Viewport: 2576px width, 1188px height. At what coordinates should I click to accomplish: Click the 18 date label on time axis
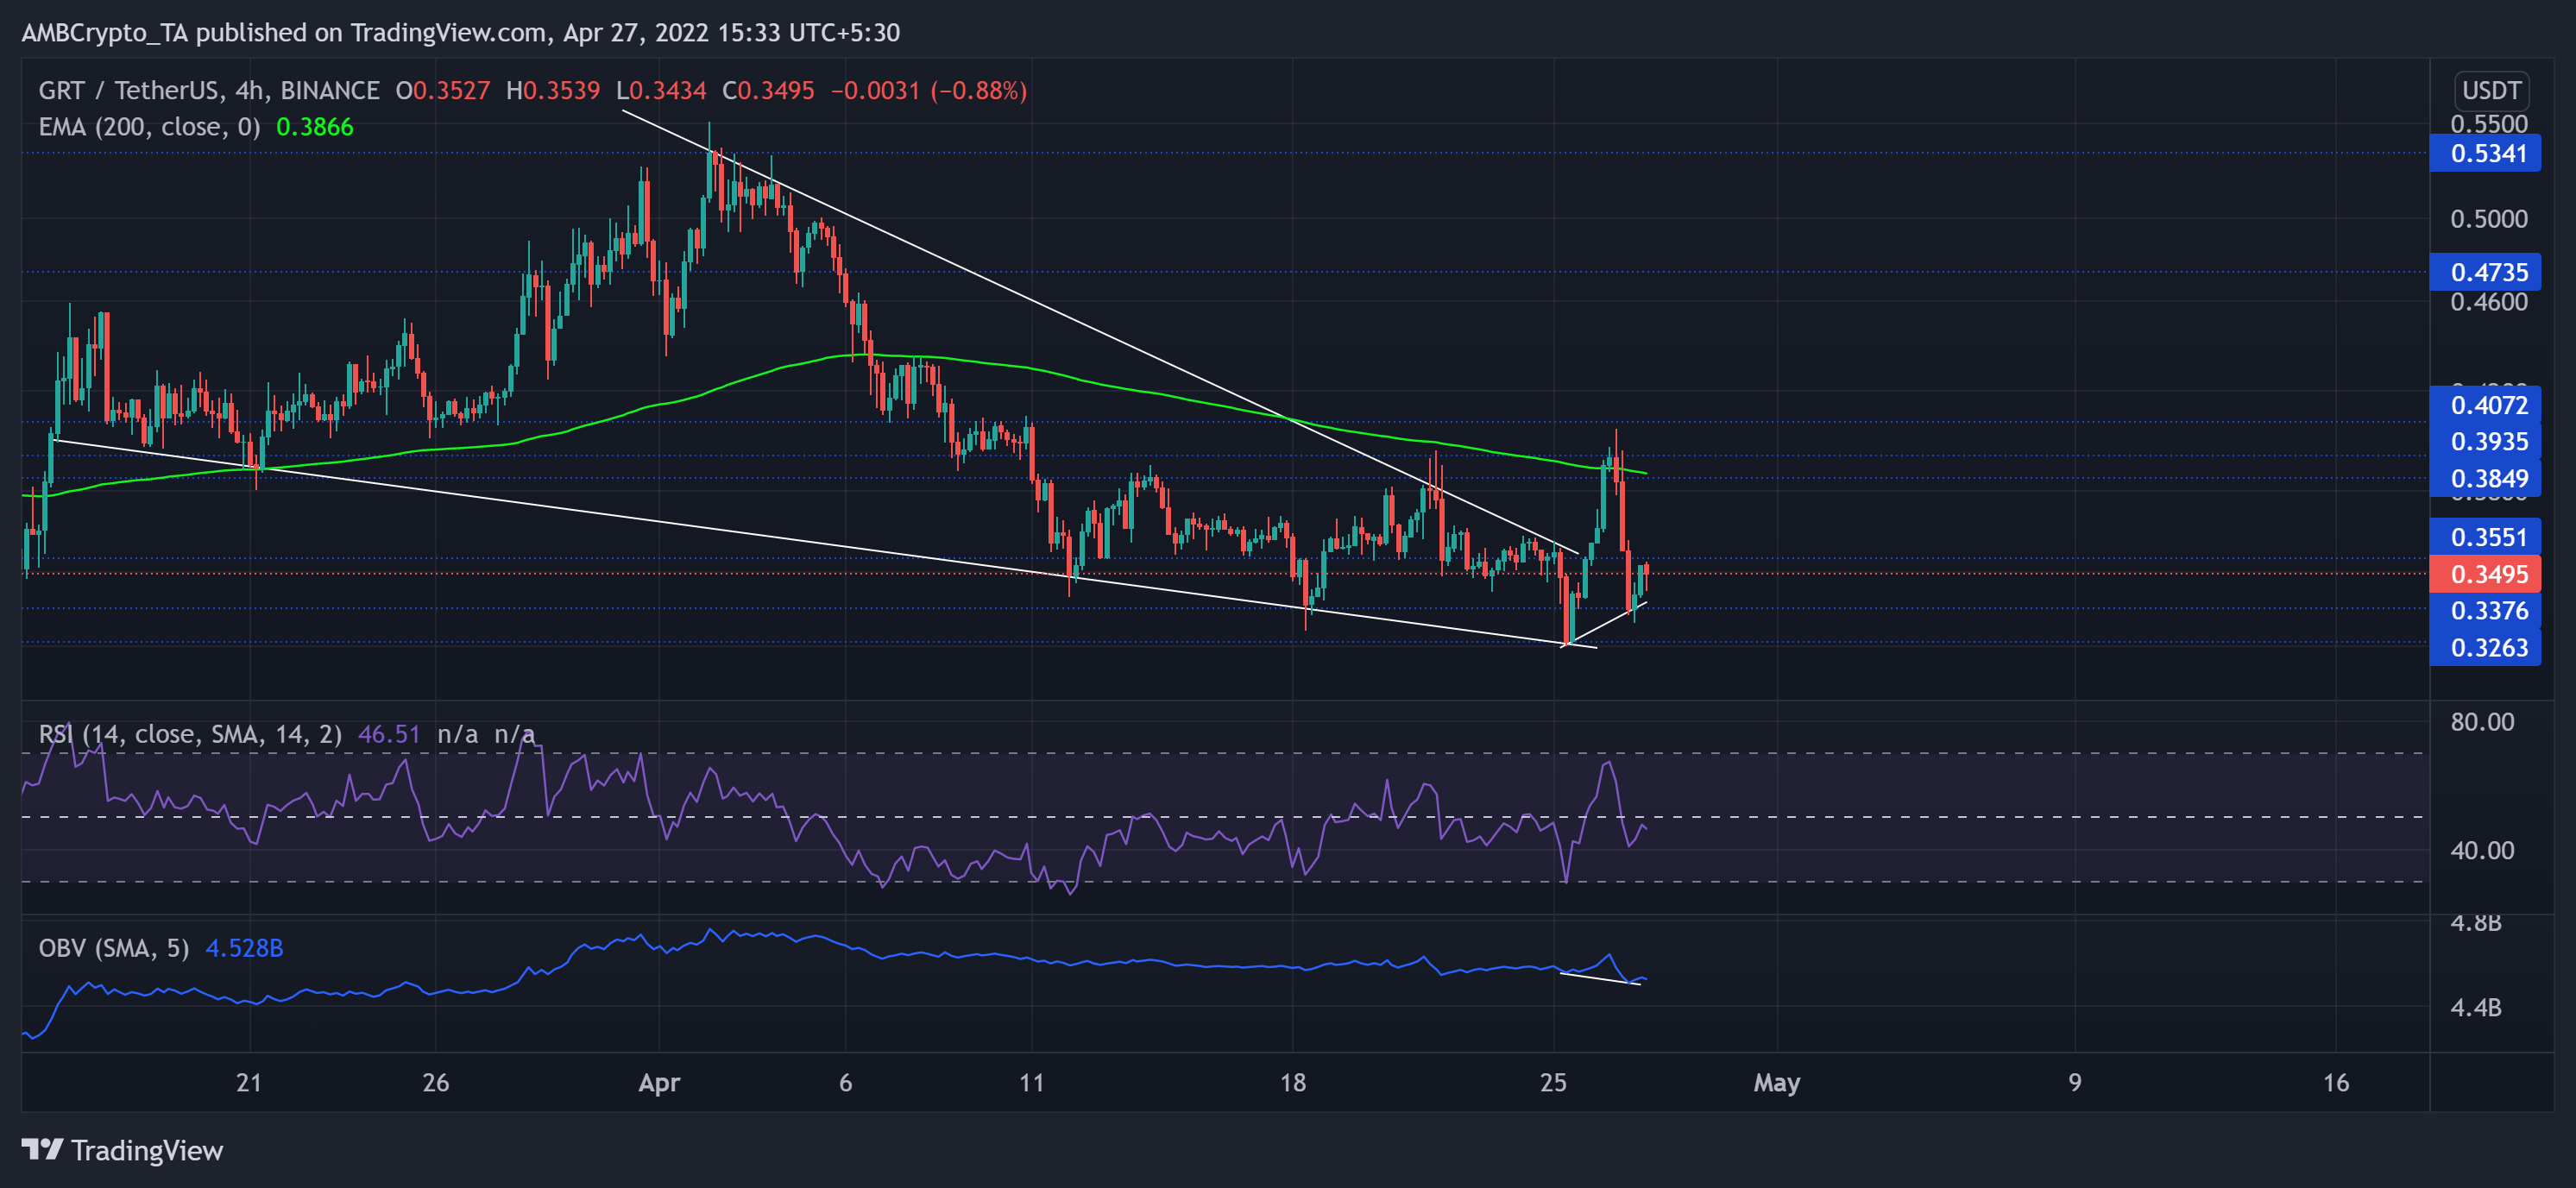pyautogui.click(x=1292, y=1082)
